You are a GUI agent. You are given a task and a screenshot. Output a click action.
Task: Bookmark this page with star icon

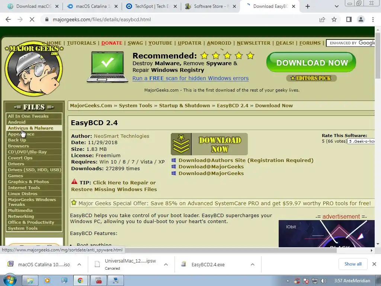[334, 19]
